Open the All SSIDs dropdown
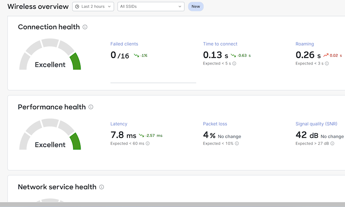The width and height of the screenshot is (345, 207). tap(151, 7)
